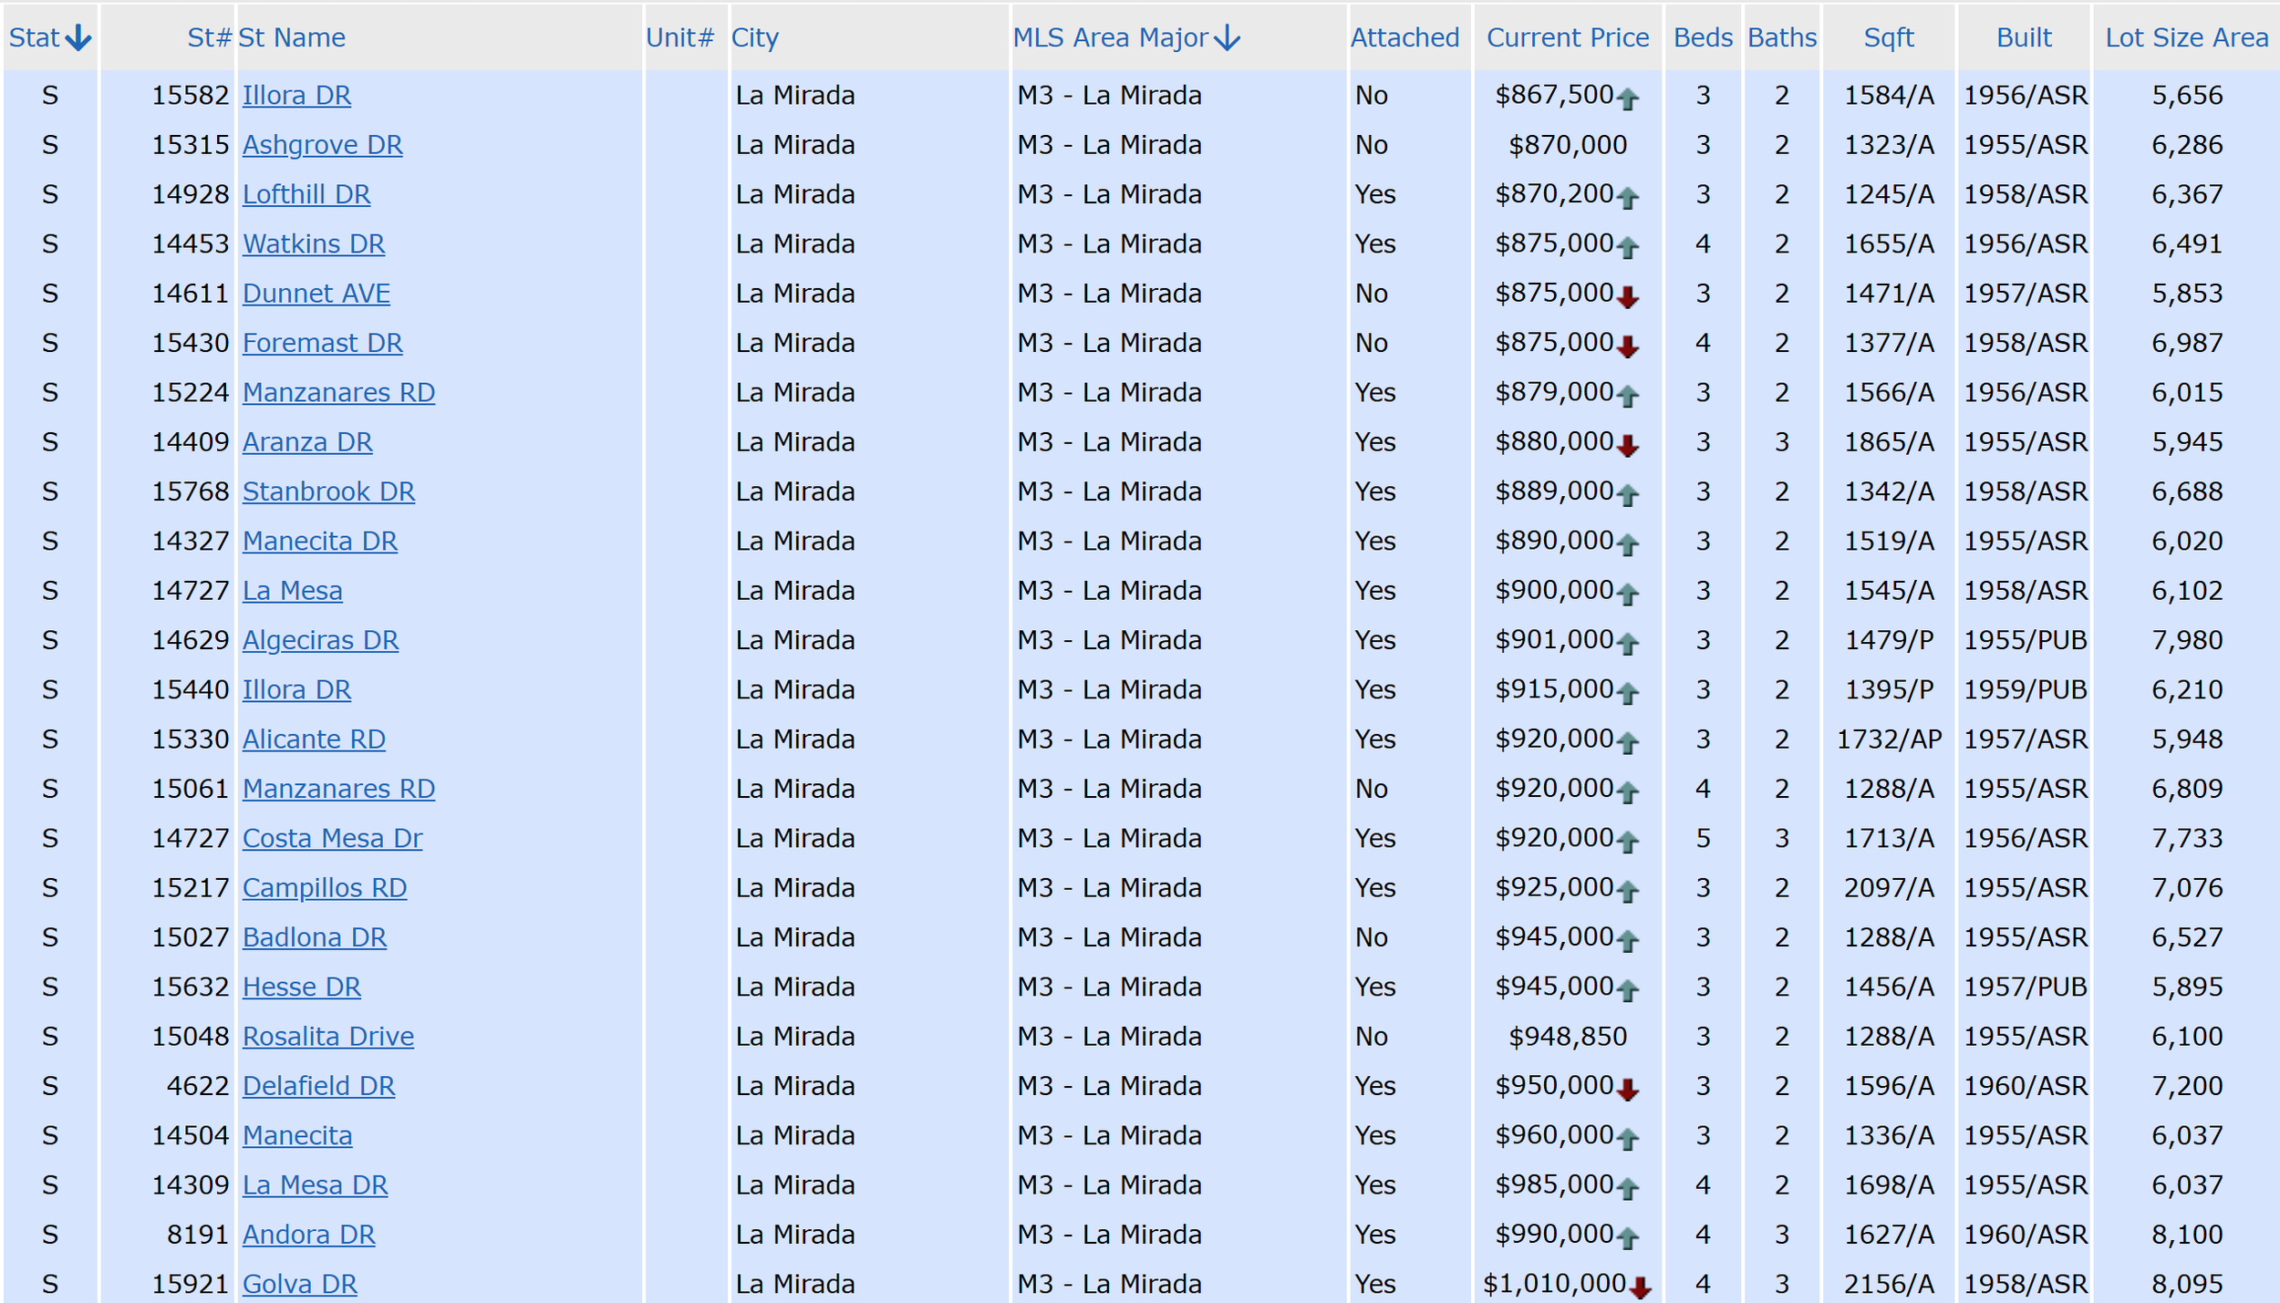Image resolution: width=2280 pixels, height=1303 pixels.
Task: Click red price-down arrow on Dunnet AVE row
Action: [x=1628, y=296]
